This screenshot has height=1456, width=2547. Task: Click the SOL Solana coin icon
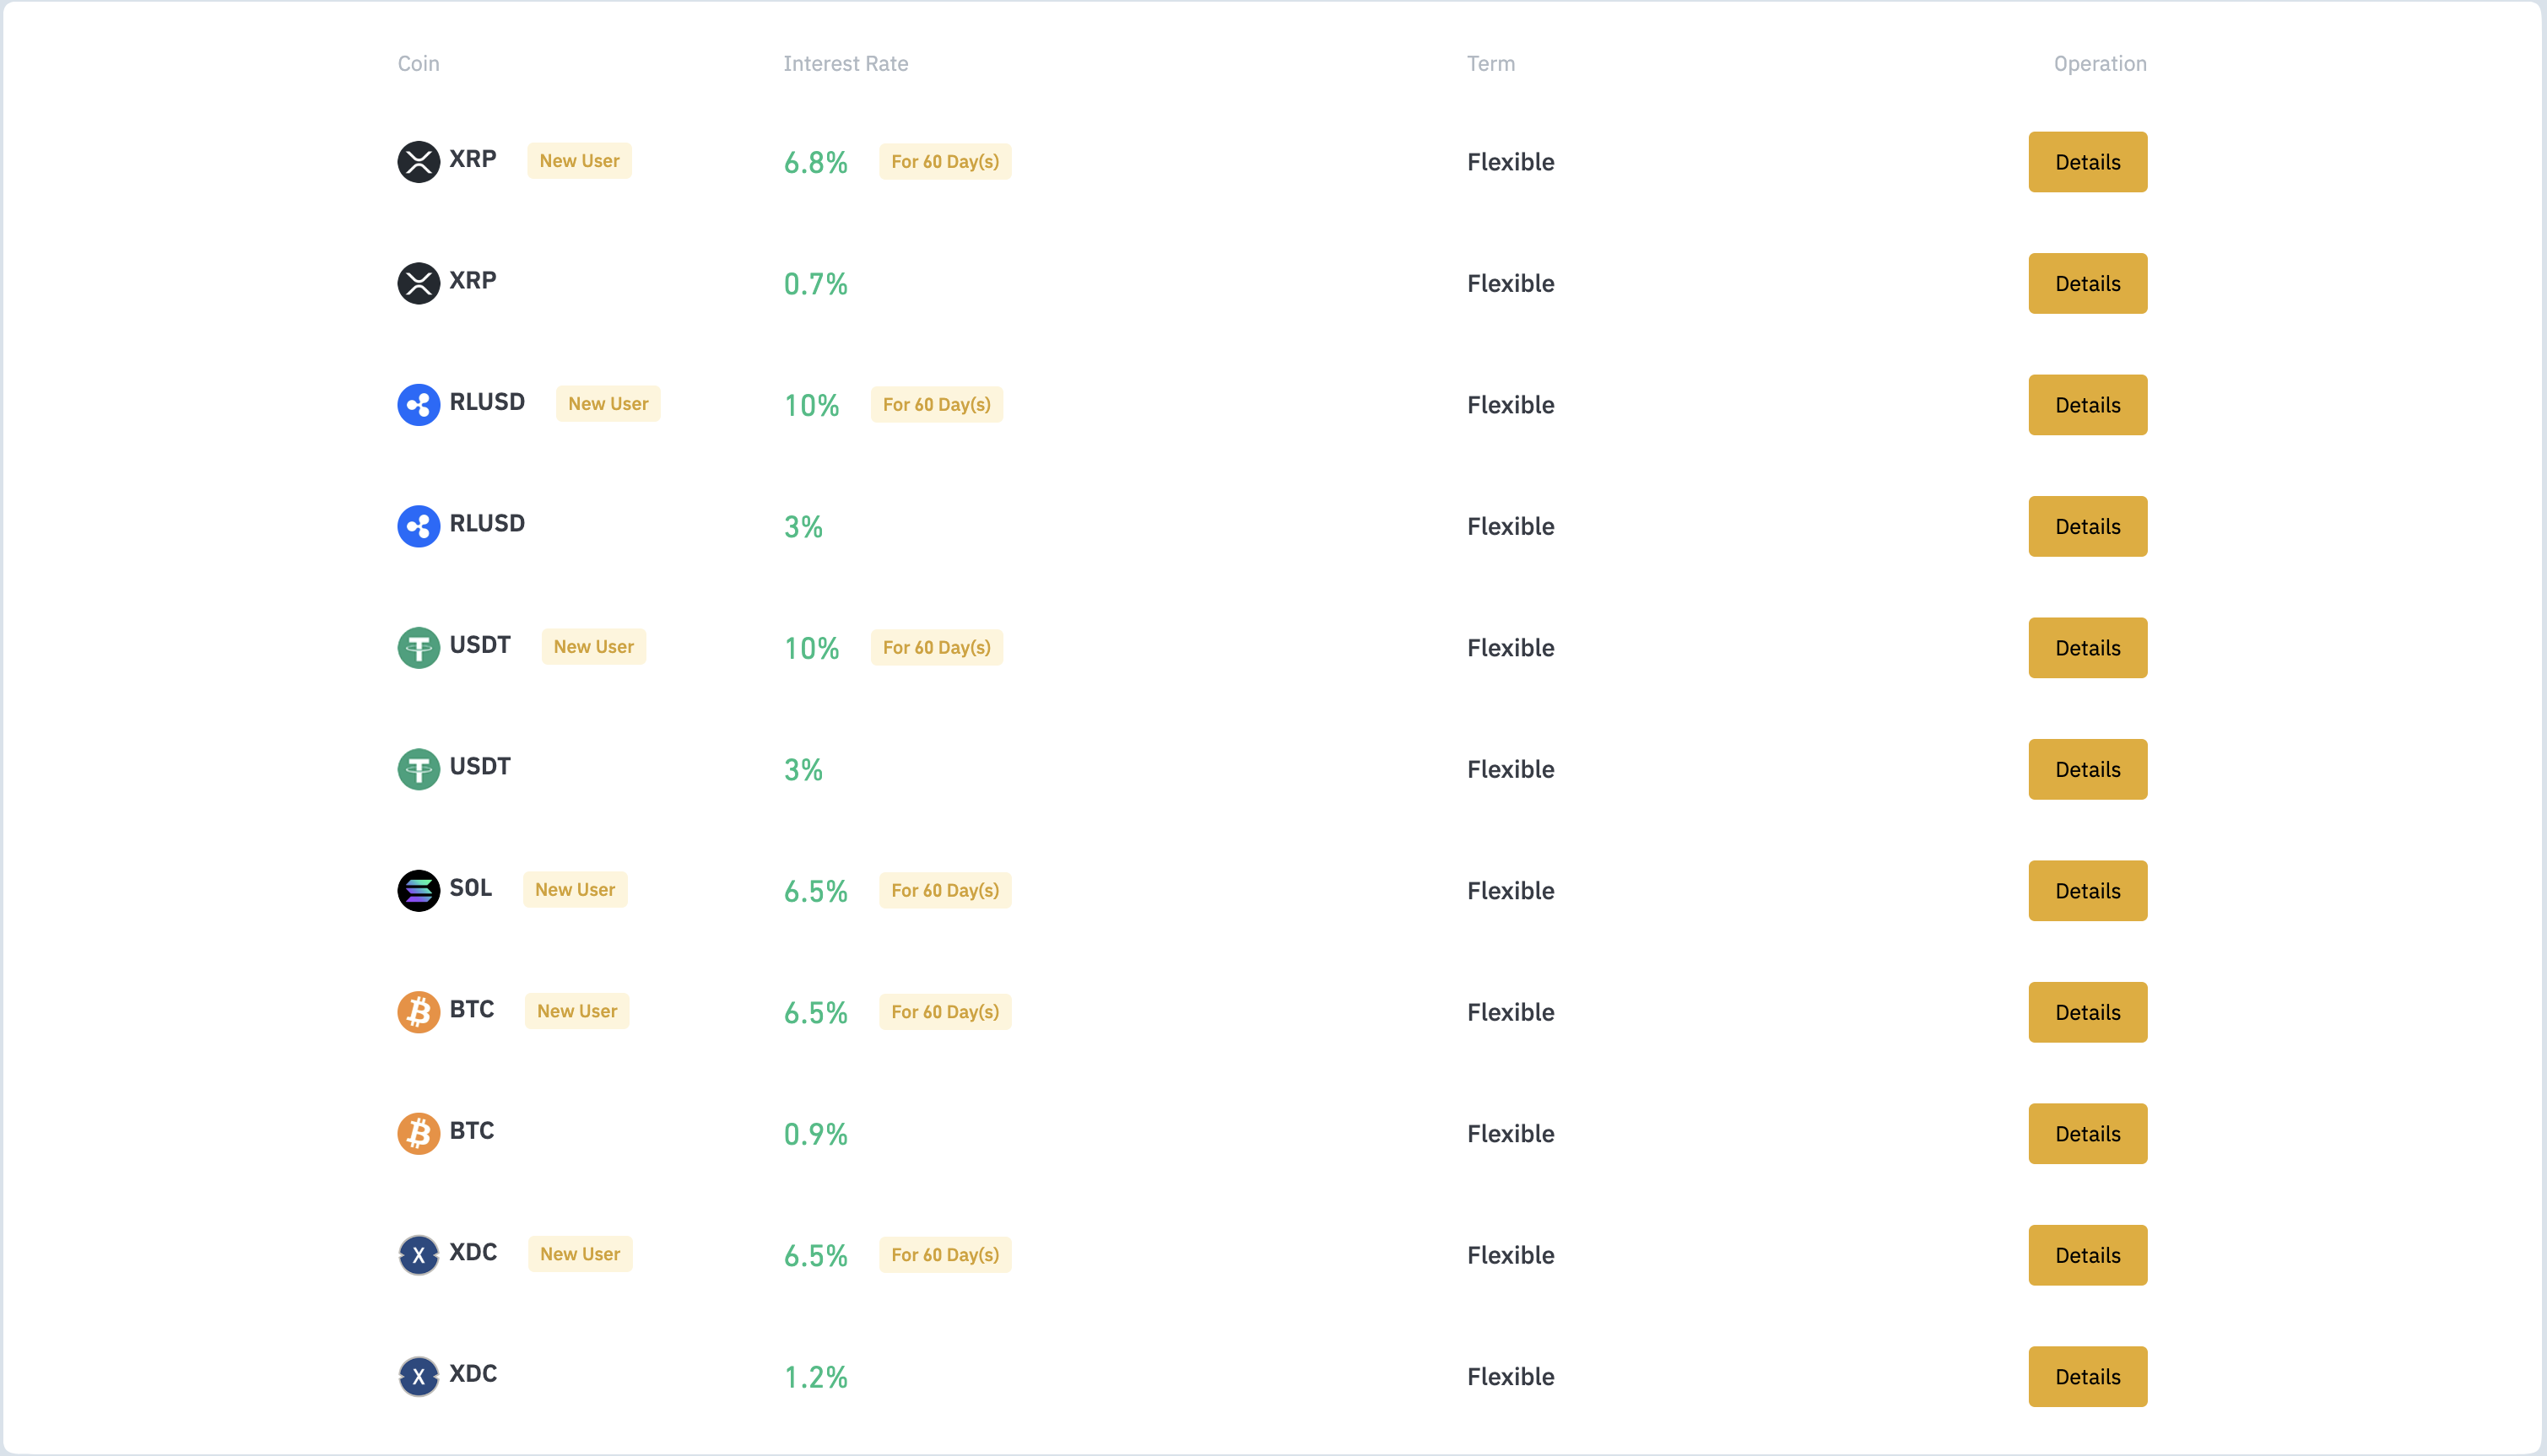(x=418, y=890)
